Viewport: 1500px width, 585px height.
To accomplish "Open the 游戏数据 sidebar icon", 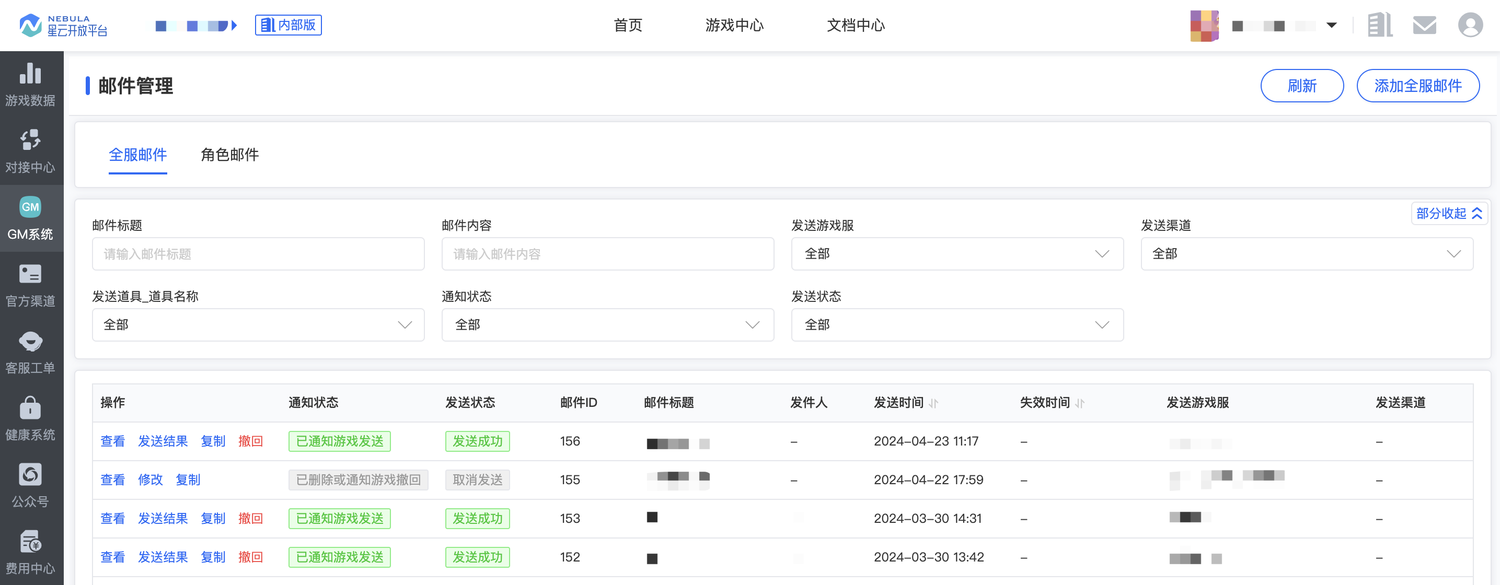I will tap(30, 74).
